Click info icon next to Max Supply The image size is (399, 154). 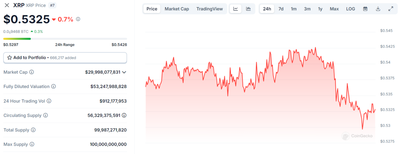pos(32,144)
